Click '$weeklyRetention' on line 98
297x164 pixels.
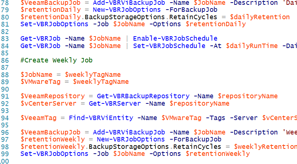pyautogui.click(x=265, y=147)
